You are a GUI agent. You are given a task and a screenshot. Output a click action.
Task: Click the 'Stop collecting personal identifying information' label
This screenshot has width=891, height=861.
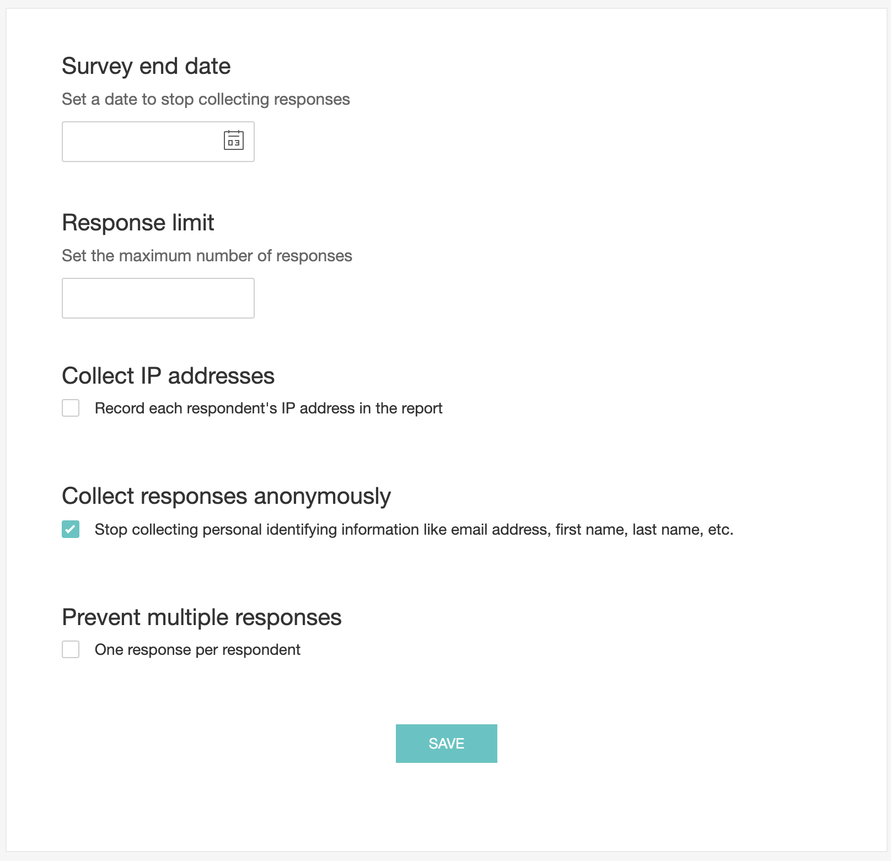point(414,530)
